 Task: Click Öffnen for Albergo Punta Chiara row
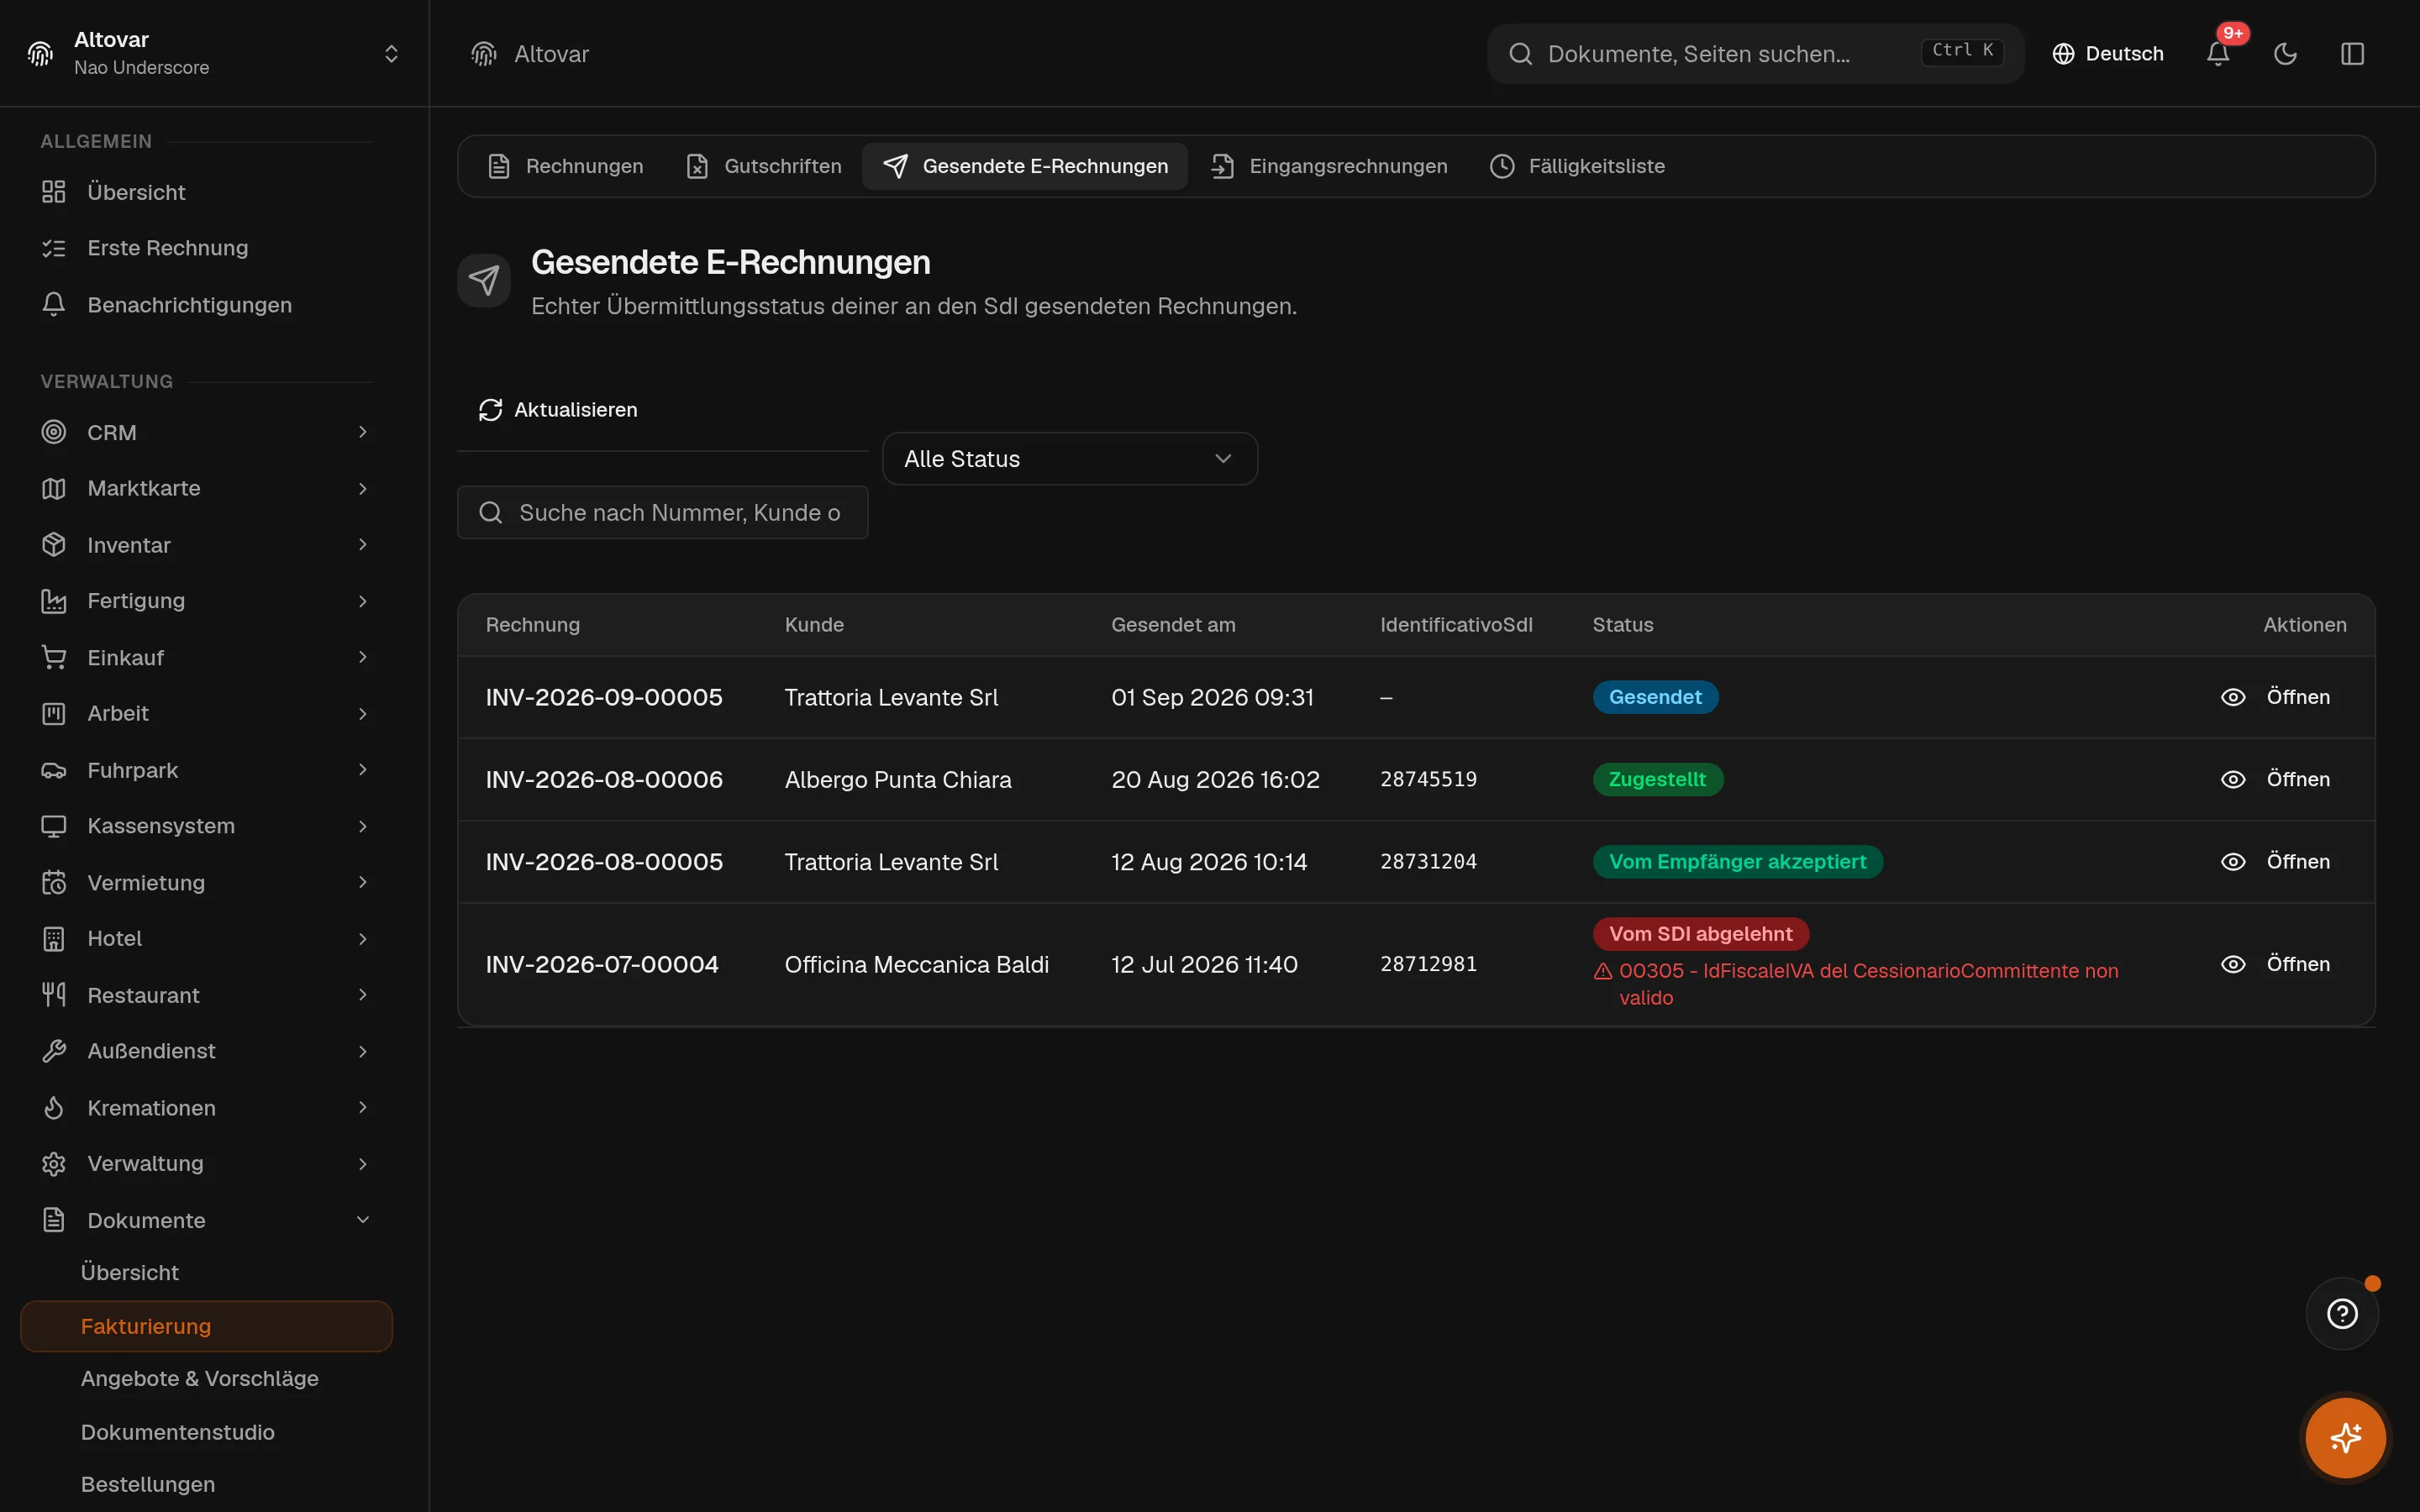coord(2298,779)
